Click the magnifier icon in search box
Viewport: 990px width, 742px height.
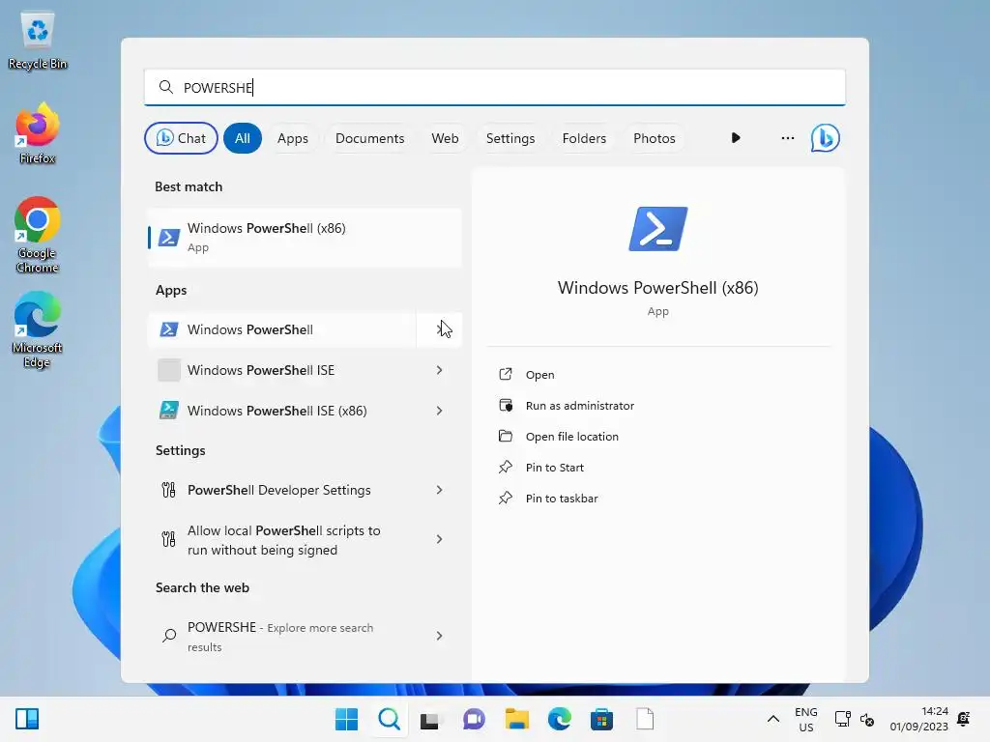[166, 87]
